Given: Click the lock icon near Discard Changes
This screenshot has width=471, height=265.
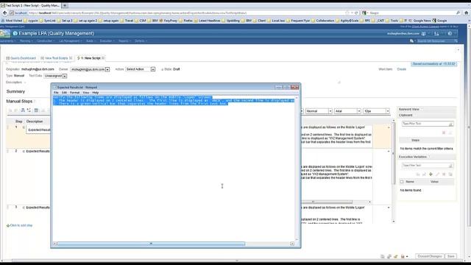Looking at the screenshot, I should 403,257.
